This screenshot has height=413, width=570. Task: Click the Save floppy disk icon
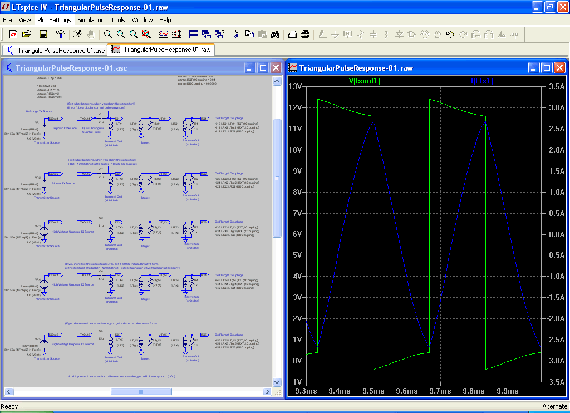[x=43, y=34]
